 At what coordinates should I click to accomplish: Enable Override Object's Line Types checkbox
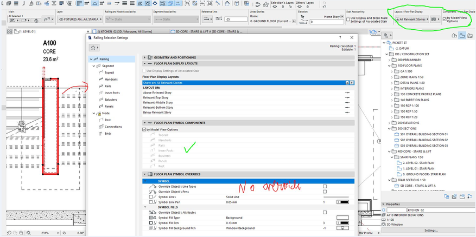[325, 187]
